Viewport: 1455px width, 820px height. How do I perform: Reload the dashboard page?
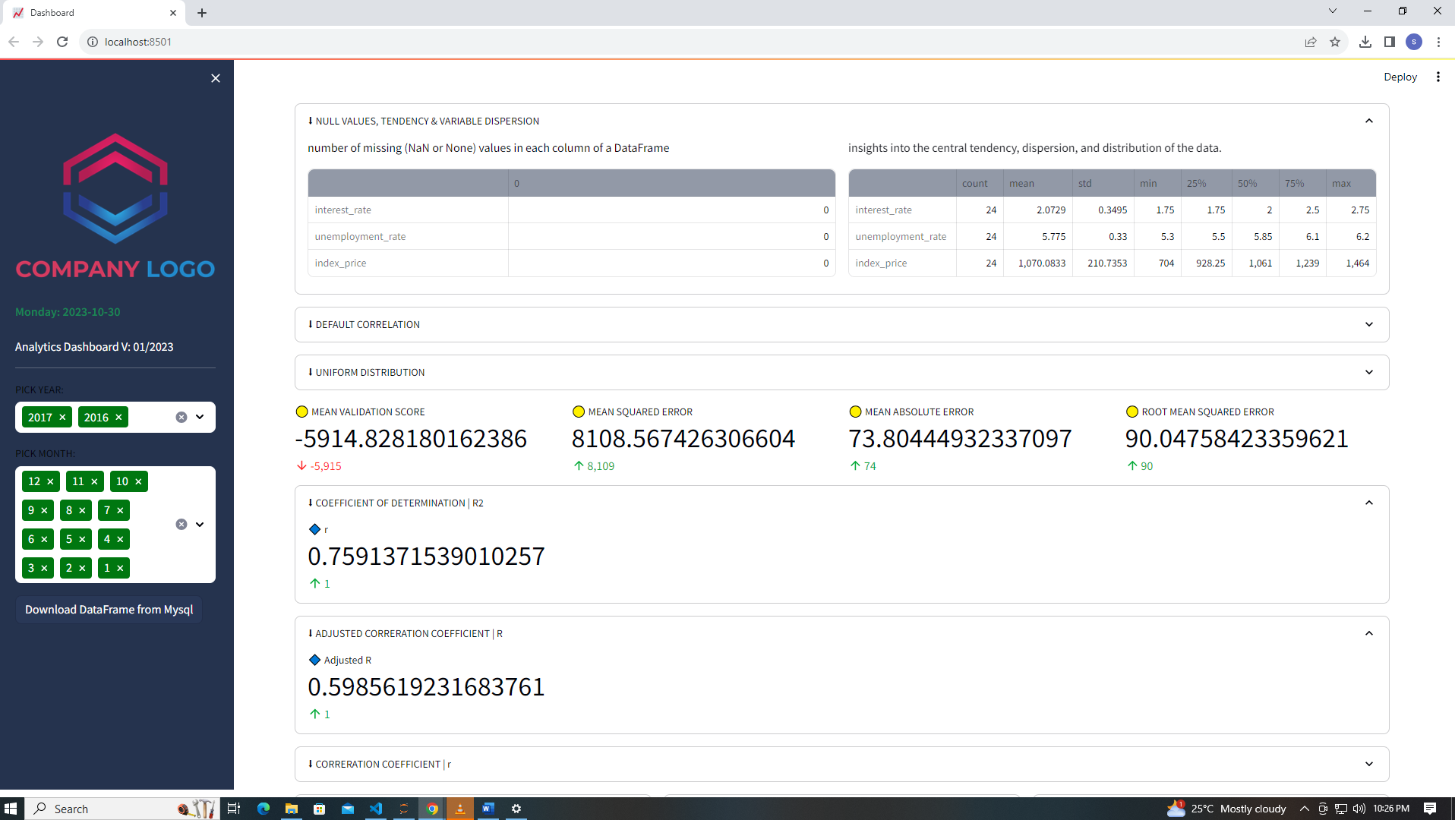pyautogui.click(x=62, y=42)
